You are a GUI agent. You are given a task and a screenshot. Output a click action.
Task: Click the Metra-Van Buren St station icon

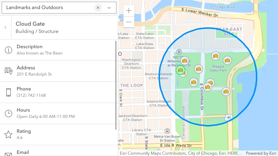click(167, 131)
